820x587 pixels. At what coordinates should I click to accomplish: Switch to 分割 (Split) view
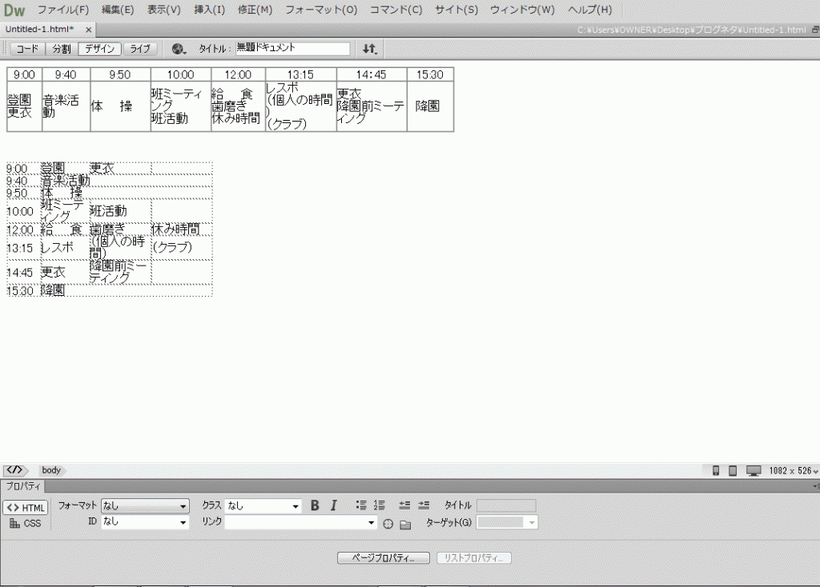(61, 49)
